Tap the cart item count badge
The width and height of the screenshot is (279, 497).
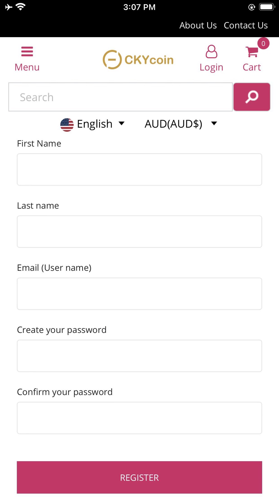tap(263, 43)
